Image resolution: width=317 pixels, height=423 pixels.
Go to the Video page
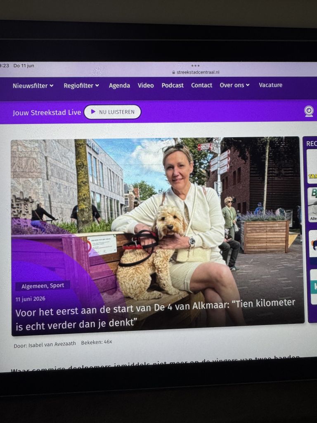[146, 85]
